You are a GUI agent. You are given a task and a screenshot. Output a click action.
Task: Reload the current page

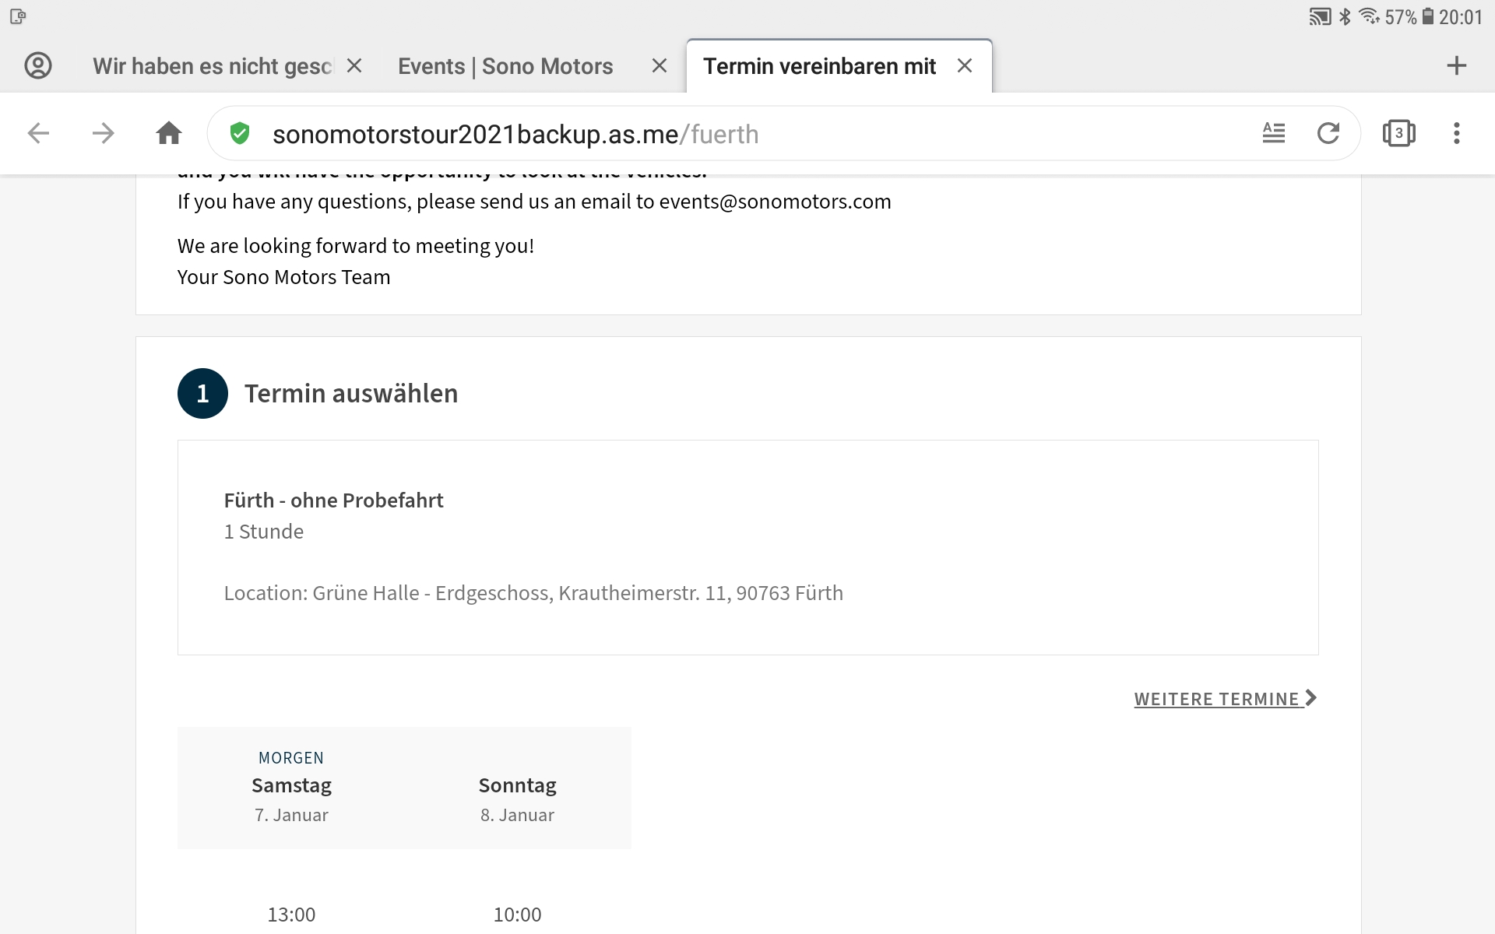1328,134
